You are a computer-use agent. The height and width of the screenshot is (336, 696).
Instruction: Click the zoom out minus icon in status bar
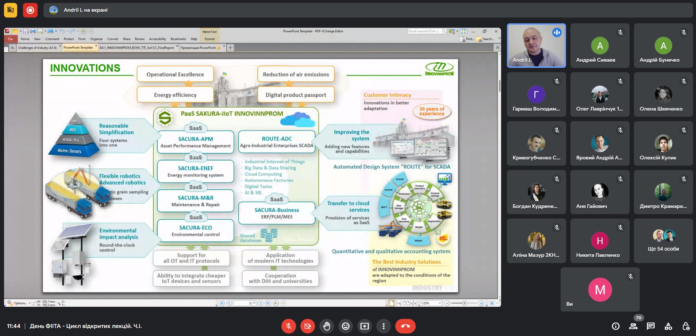447,303
